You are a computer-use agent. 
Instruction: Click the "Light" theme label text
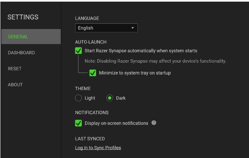click(x=90, y=98)
